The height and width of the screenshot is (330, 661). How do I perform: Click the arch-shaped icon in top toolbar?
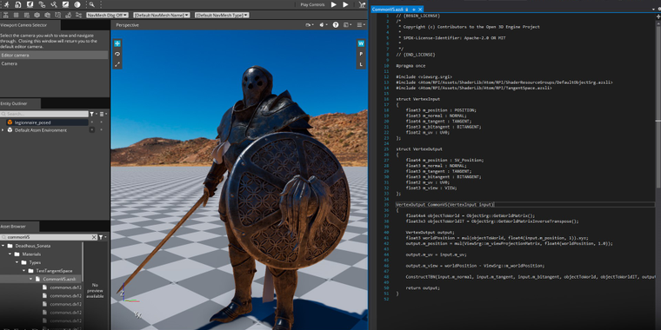(x=17, y=4)
